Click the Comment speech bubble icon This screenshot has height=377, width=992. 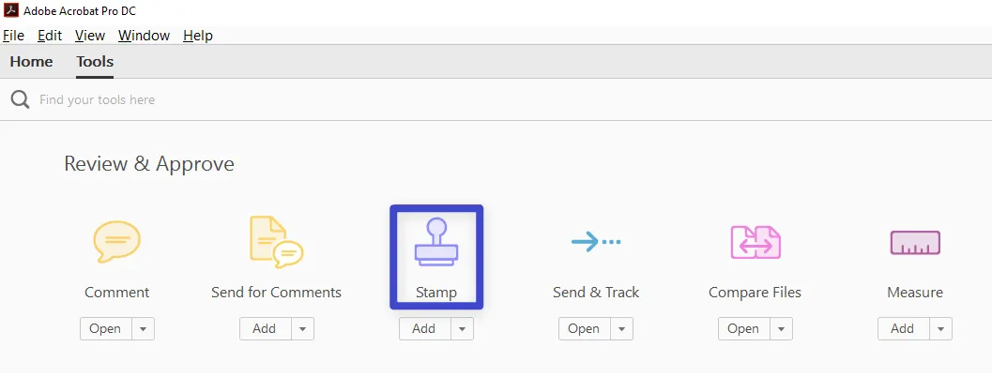pyautogui.click(x=117, y=243)
